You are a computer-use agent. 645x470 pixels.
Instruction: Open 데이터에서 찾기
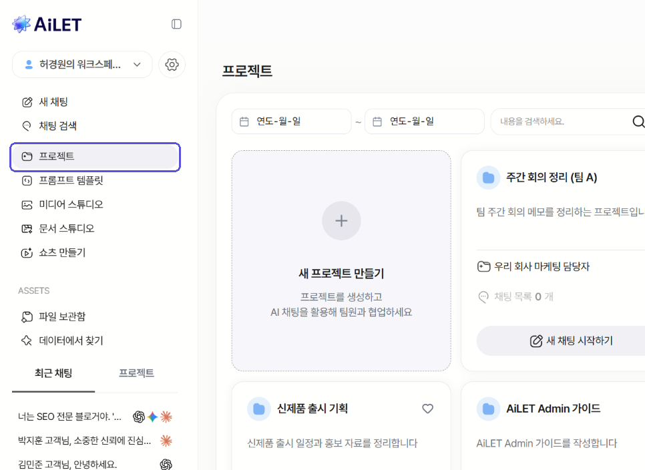(x=63, y=340)
